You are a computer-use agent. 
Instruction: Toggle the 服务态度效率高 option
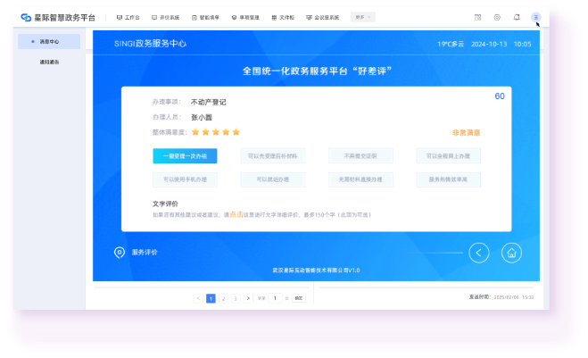click(x=448, y=179)
